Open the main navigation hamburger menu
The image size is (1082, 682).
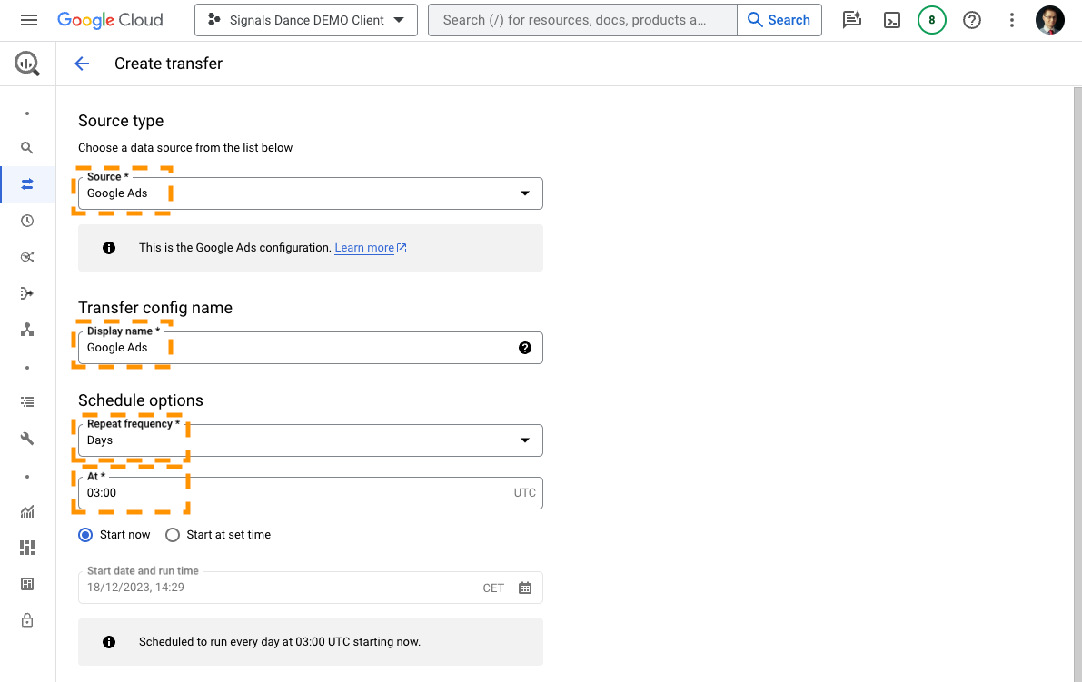tap(29, 20)
